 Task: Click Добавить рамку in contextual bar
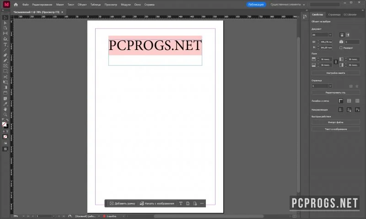[123, 203]
